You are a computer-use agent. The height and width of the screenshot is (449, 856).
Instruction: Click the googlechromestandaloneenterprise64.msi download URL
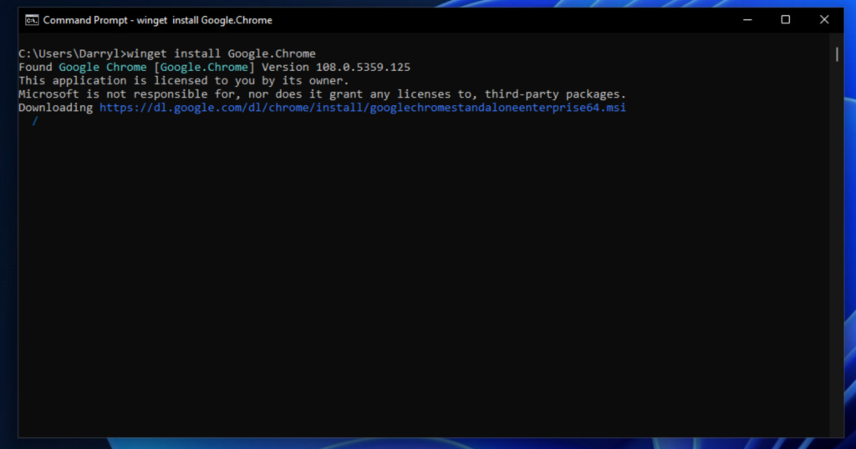click(363, 108)
